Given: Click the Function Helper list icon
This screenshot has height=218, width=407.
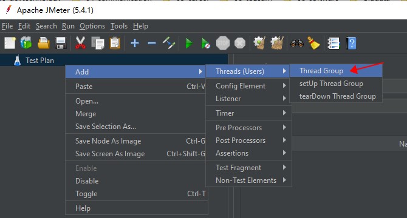Looking at the screenshot, I should (x=334, y=43).
